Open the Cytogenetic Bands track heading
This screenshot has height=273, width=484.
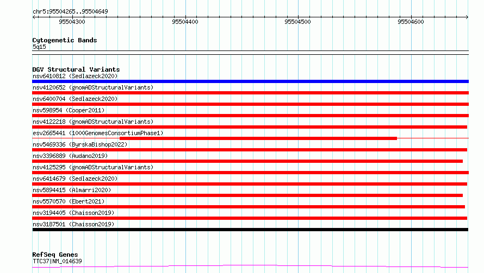65,40
